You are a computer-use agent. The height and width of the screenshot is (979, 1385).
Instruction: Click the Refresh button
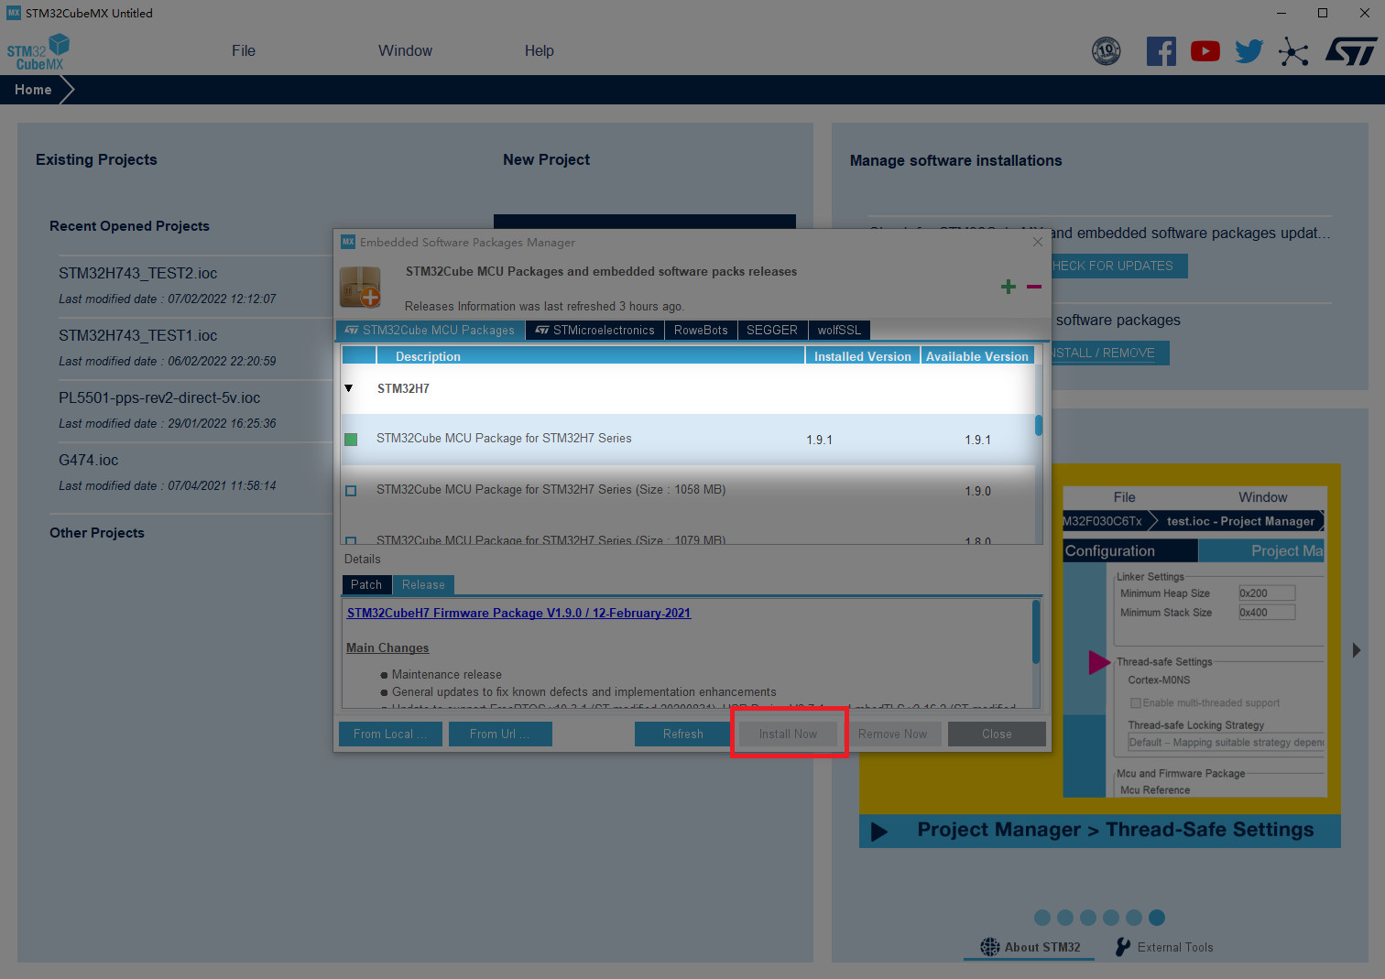click(x=683, y=734)
